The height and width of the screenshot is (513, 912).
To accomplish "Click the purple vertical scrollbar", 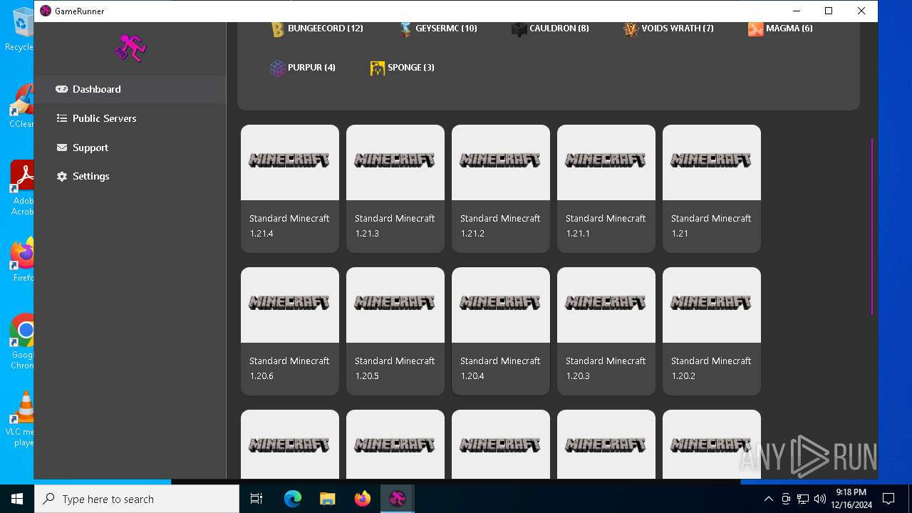I will click(872, 227).
